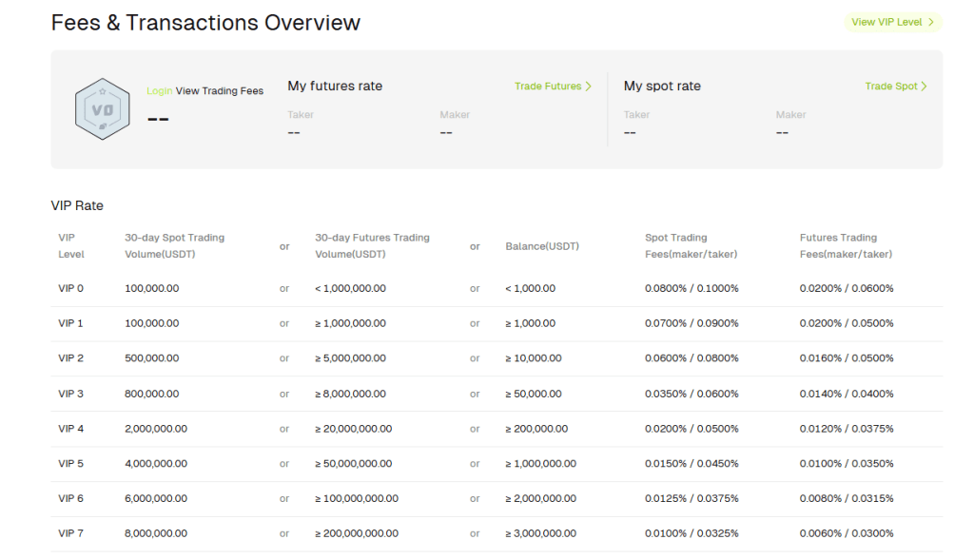
Task: Click VIP 5 spot fee 0.0150% / 0.0450%
Action: pos(692,464)
